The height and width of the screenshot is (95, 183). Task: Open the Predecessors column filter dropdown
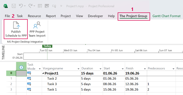[x=174, y=69]
